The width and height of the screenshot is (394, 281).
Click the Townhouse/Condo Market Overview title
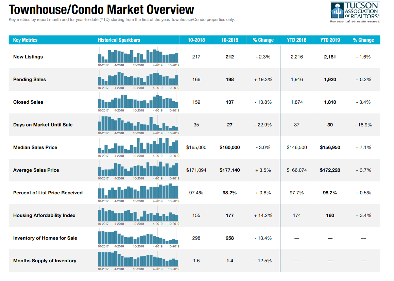click(x=101, y=10)
